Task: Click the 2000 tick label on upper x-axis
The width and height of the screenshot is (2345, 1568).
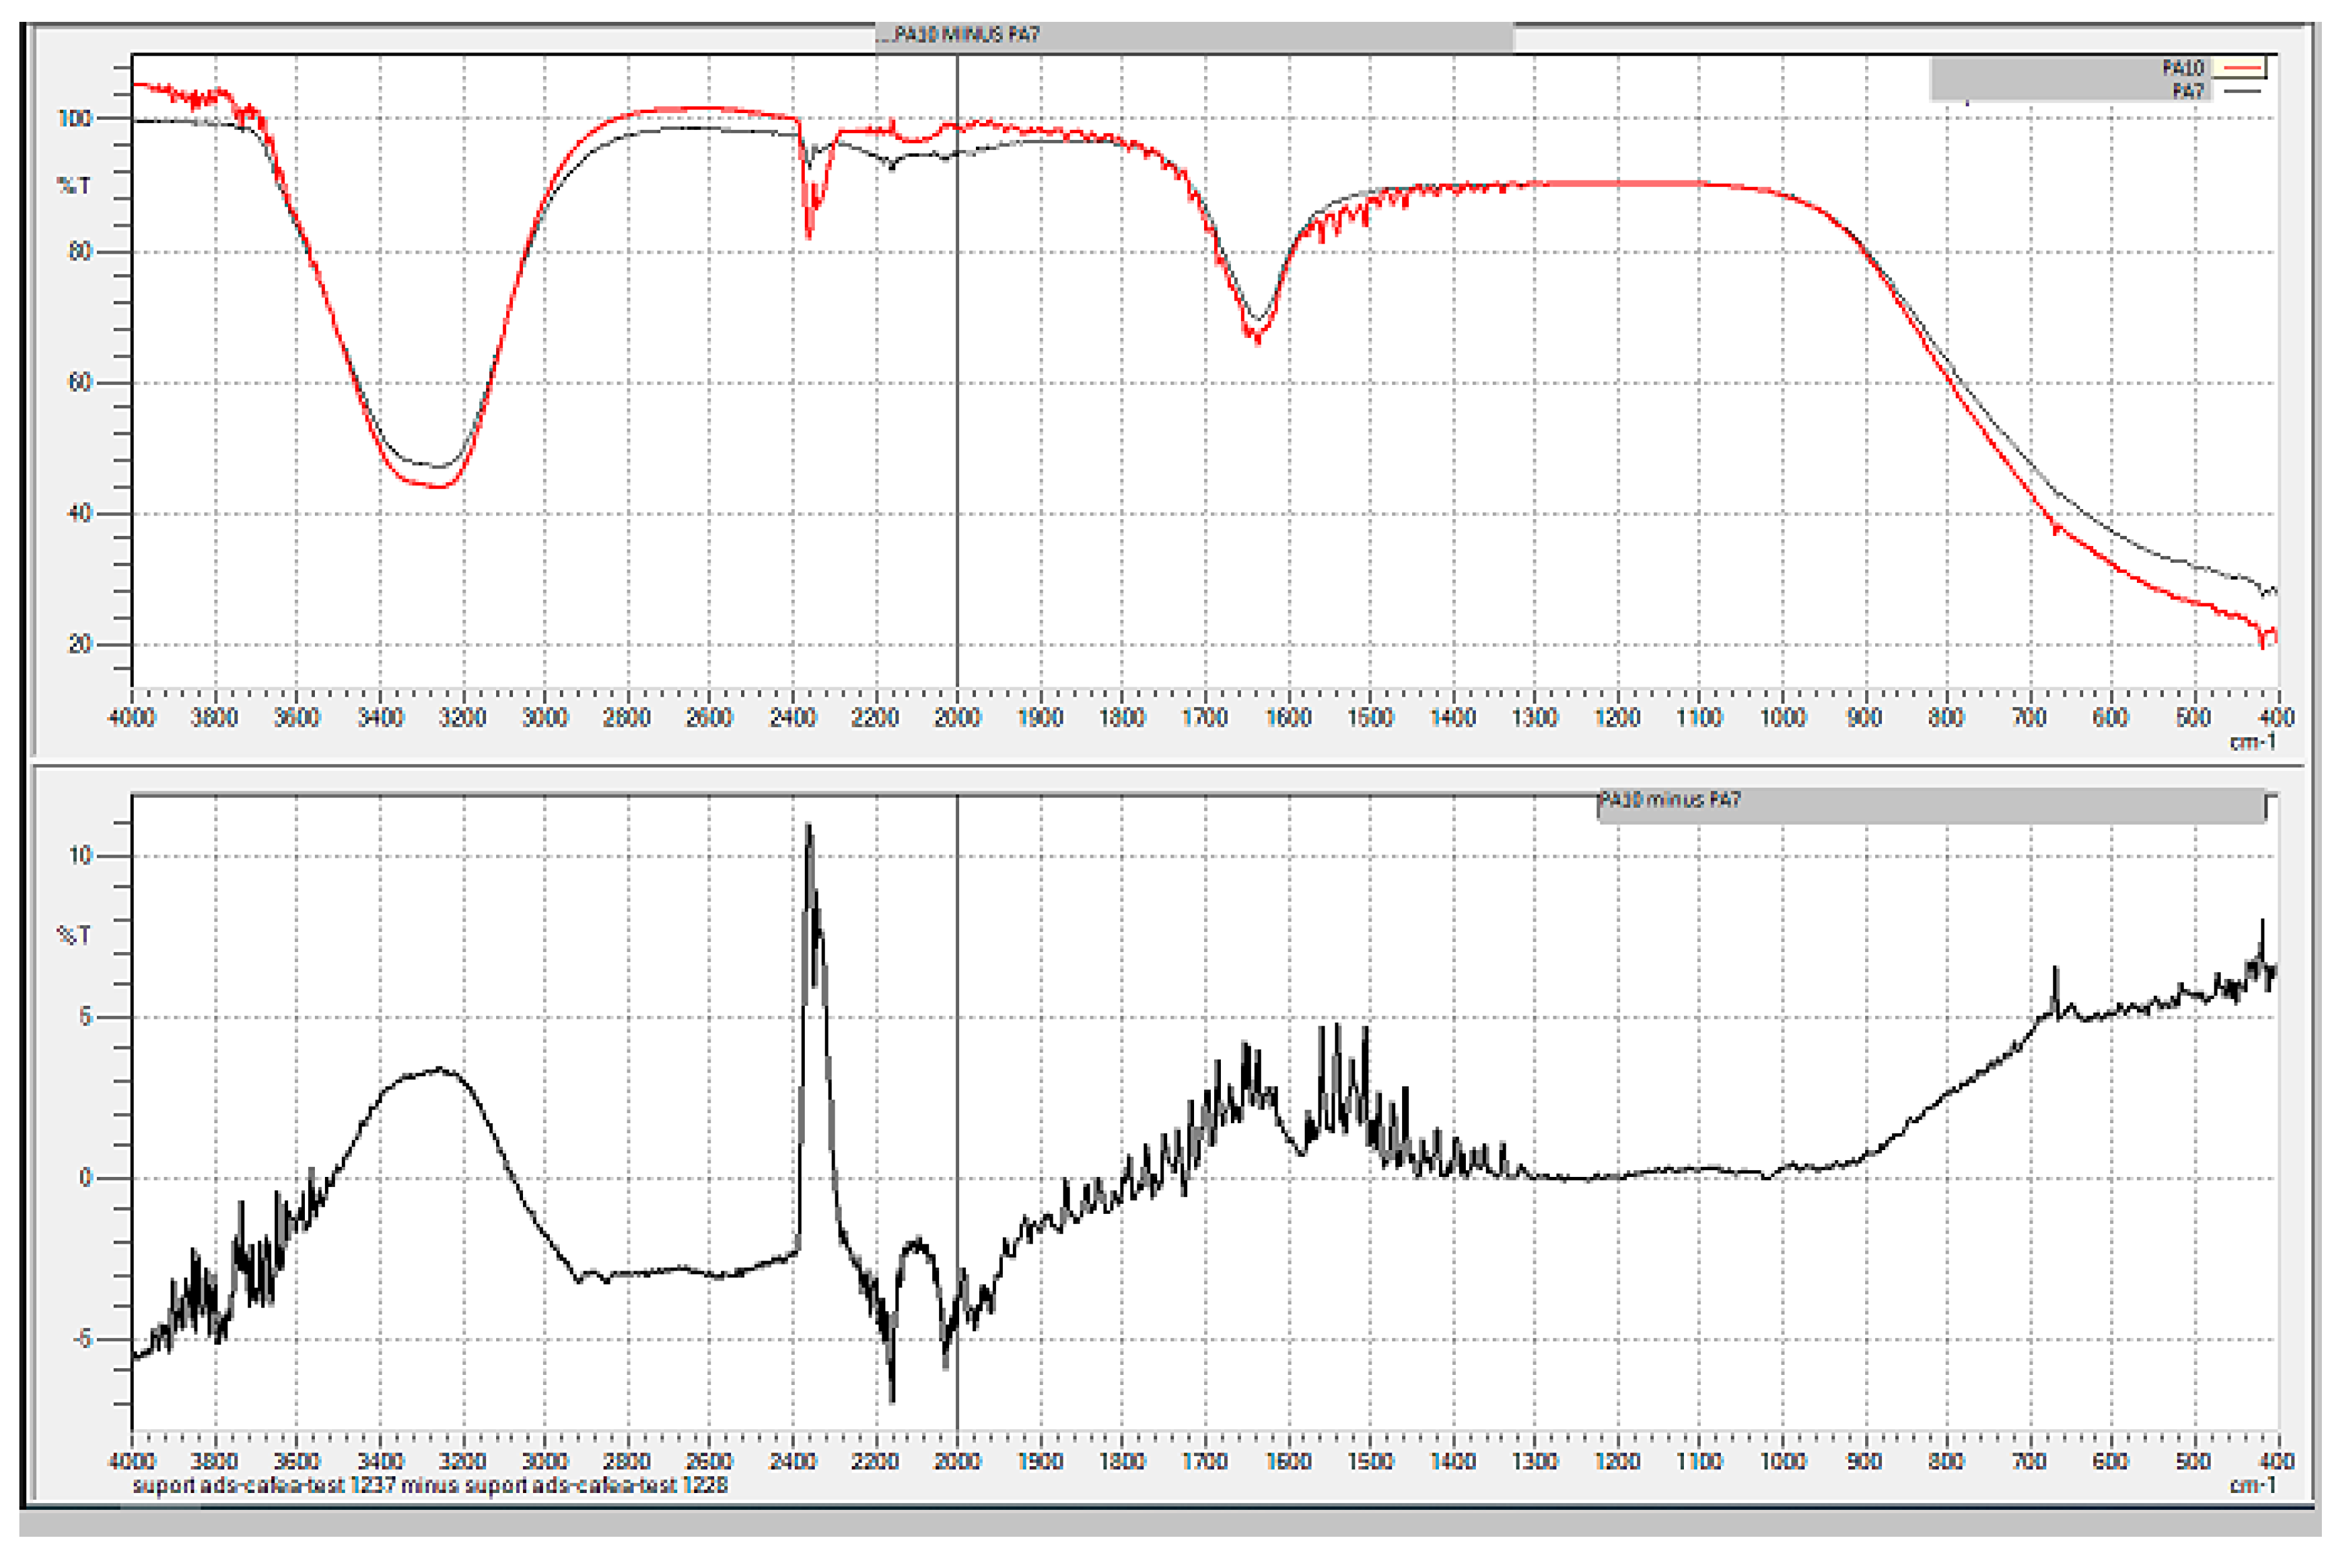Action: 957,718
